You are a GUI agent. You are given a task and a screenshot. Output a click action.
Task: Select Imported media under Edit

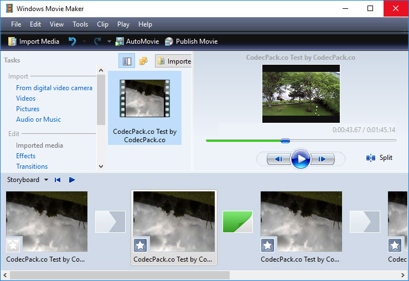click(39, 145)
